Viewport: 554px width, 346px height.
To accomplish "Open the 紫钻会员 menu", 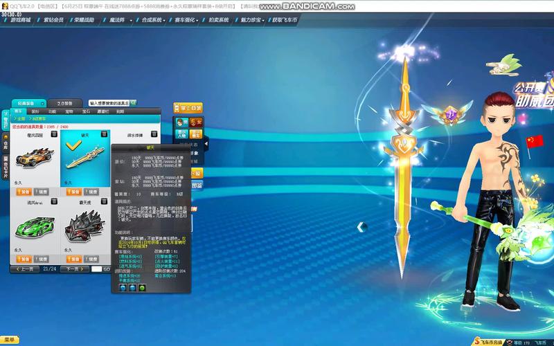I will point(53,20).
